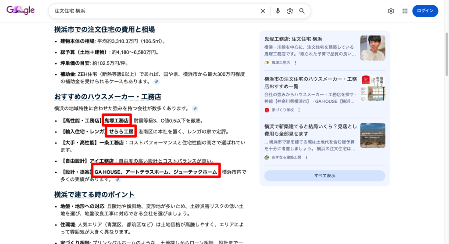Open more options for 鬼塚工務店 source
Screen dimensions: 449x244
click(x=295, y=62)
